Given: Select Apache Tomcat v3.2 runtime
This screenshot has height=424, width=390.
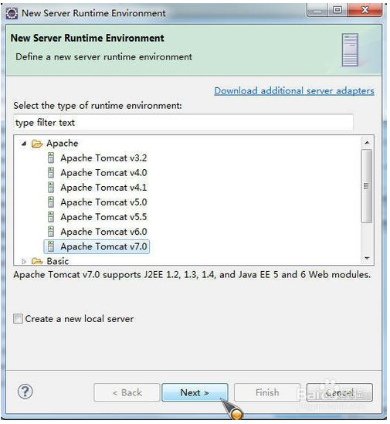Looking at the screenshot, I should click(x=103, y=158).
